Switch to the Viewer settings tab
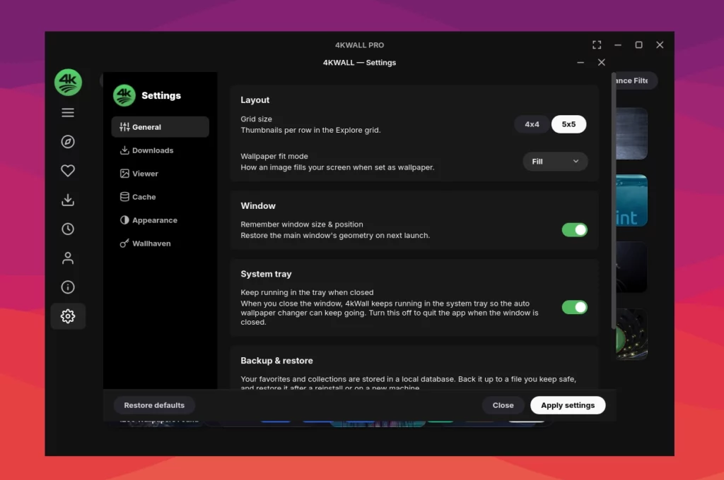Image resolution: width=724 pixels, height=480 pixels. point(160,174)
